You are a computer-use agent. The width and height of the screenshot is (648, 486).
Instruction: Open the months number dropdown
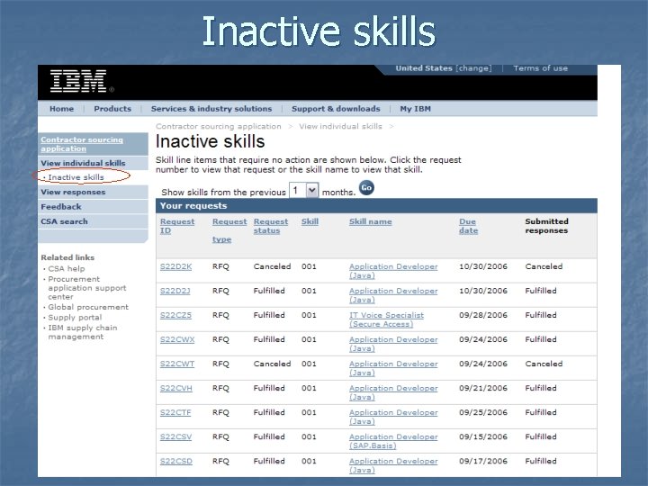coord(304,191)
